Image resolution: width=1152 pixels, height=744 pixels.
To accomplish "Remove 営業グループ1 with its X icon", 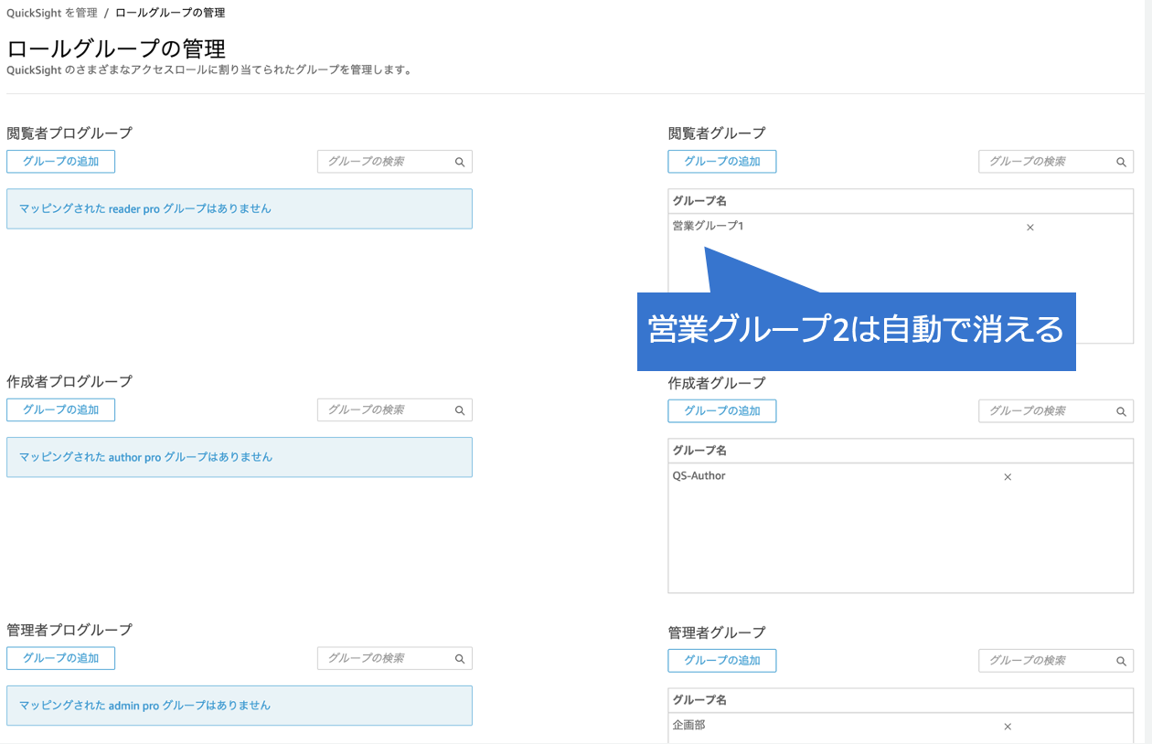I will tap(1030, 228).
